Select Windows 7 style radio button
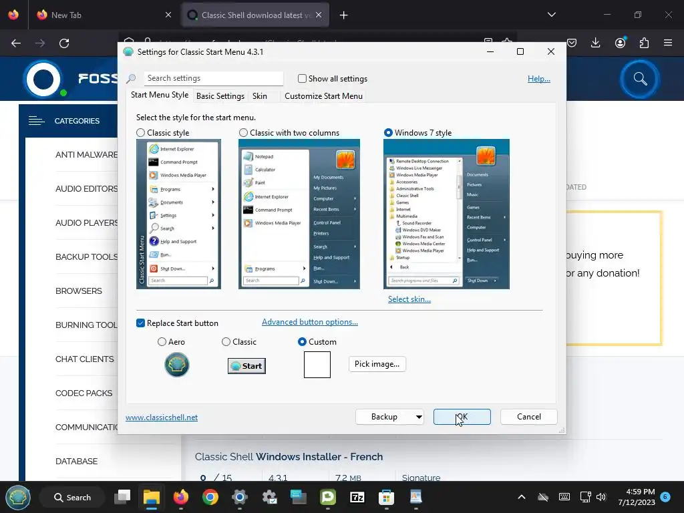 click(x=388, y=133)
